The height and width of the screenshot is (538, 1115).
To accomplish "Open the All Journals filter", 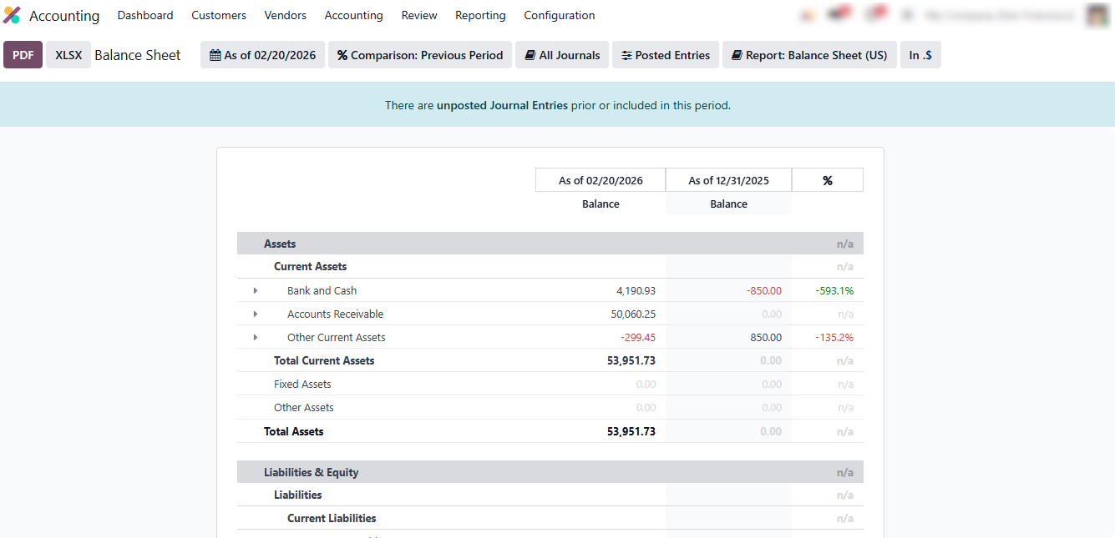I will 562,55.
